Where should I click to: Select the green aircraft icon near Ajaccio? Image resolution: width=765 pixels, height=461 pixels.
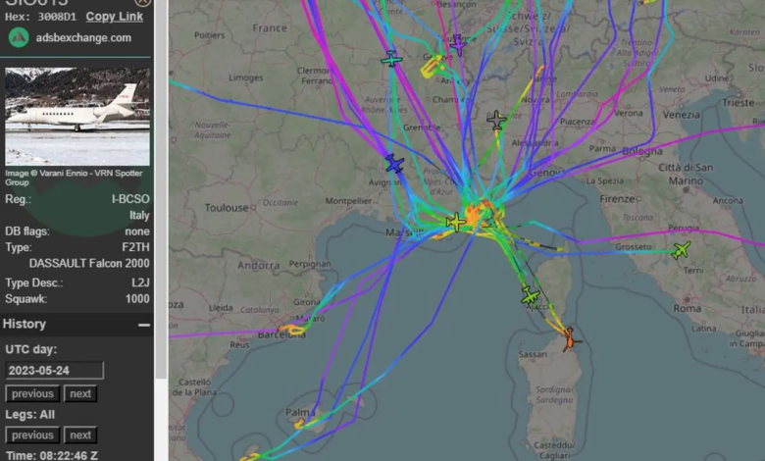point(530,295)
